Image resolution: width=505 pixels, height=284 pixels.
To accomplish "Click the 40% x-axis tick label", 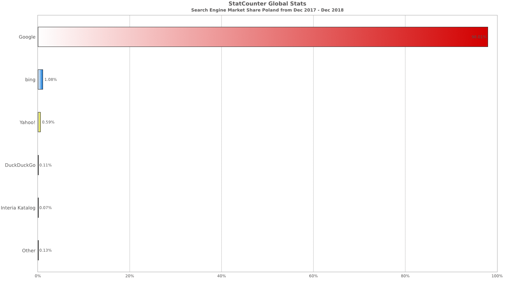I will click(x=221, y=276).
